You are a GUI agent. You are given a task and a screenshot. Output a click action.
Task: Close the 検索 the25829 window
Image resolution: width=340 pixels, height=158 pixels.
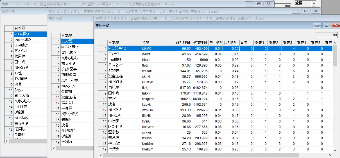point(268,4)
